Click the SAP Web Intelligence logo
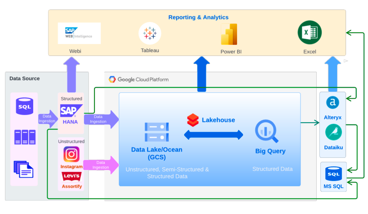This screenshot has height=214, width=368. click(79, 33)
